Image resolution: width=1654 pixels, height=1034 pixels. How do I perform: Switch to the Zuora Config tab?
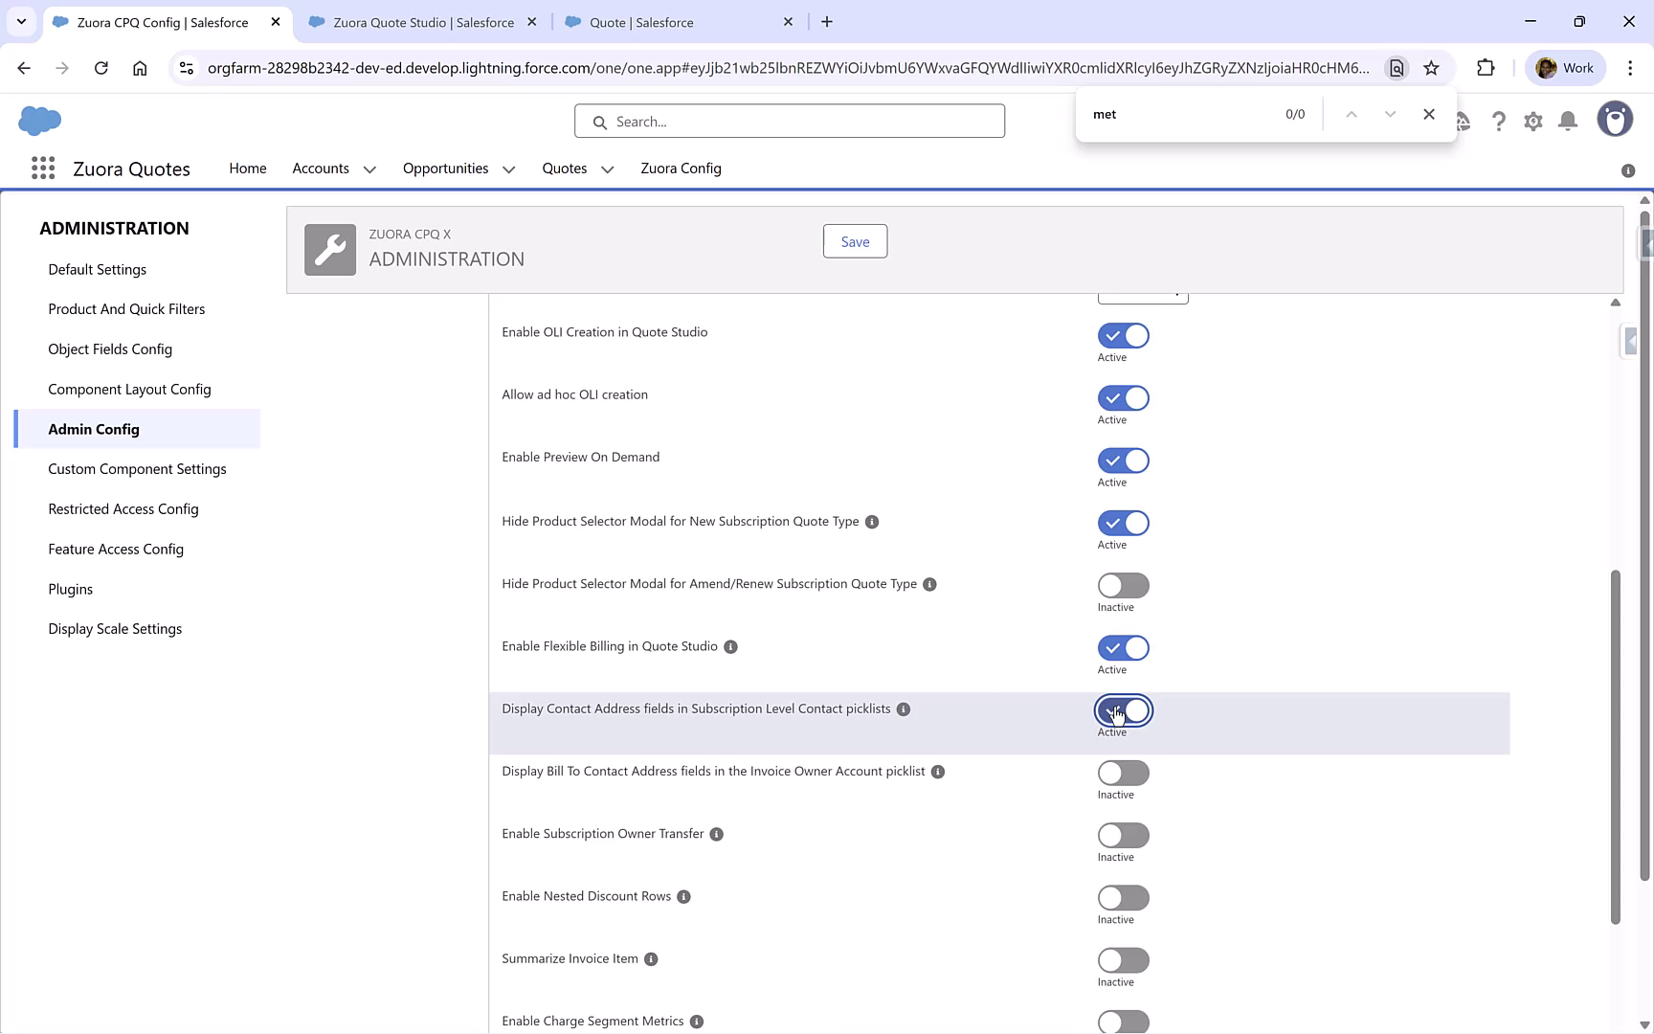coord(681,168)
